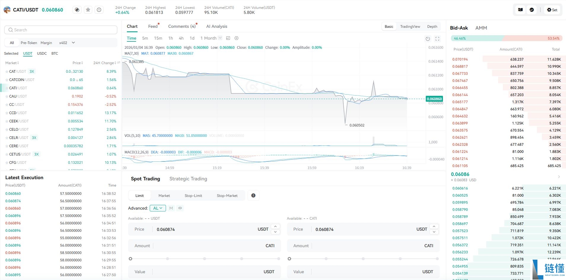Switch chart view to TradingView
566x280 pixels.
click(x=410, y=27)
